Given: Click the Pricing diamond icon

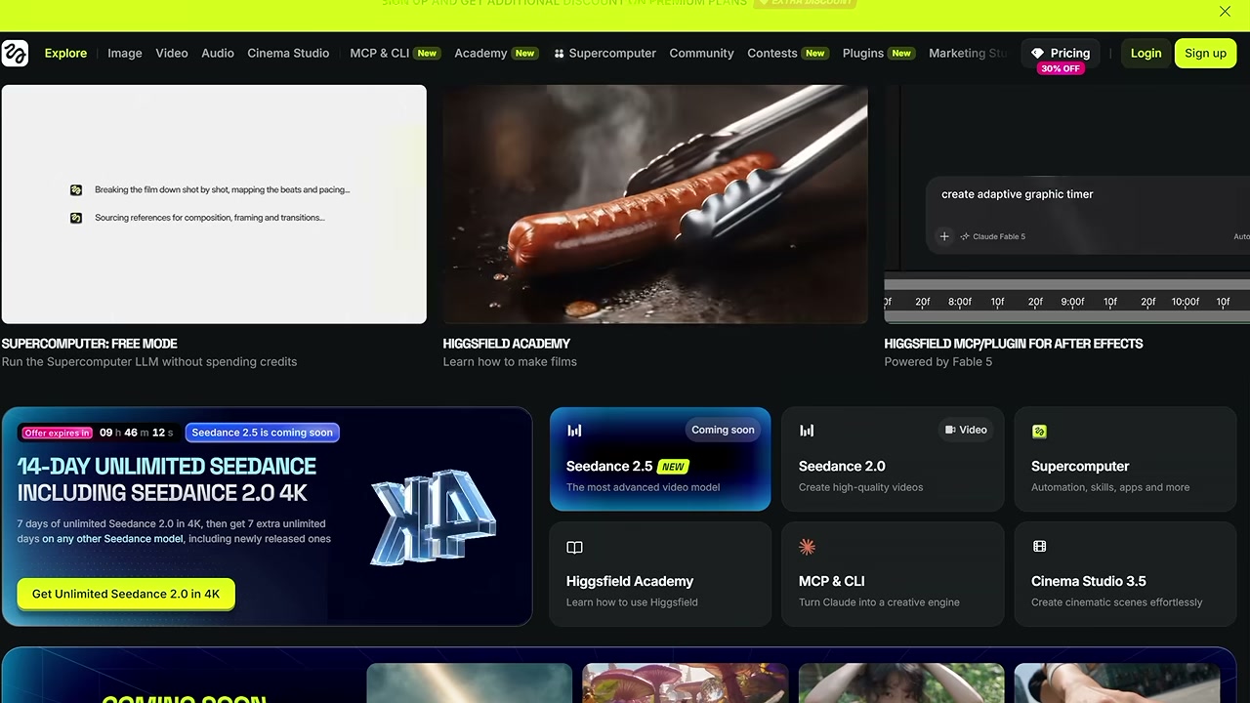Looking at the screenshot, I should click(x=1037, y=54).
